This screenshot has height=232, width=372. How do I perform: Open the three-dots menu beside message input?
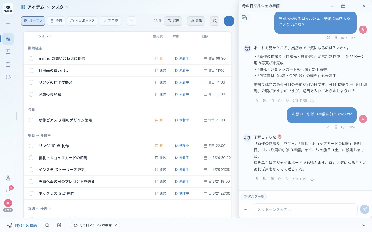coord(246,209)
